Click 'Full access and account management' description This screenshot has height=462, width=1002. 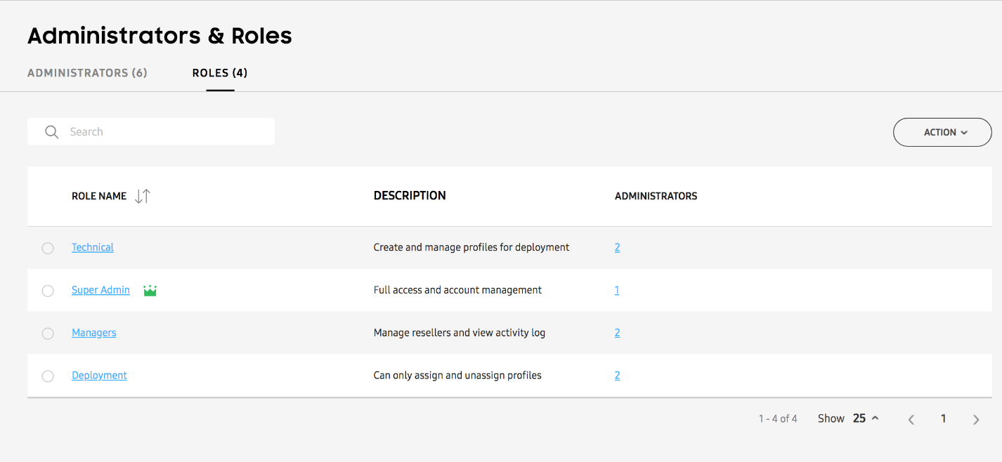coord(457,290)
